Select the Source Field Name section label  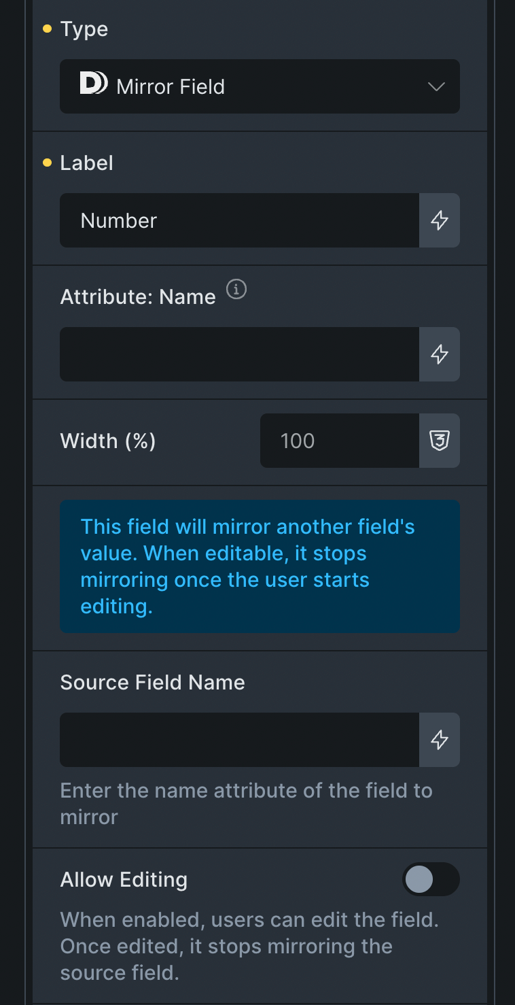pos(152,682)
